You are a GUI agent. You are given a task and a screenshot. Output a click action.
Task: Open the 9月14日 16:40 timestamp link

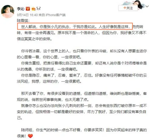point(27,15)
